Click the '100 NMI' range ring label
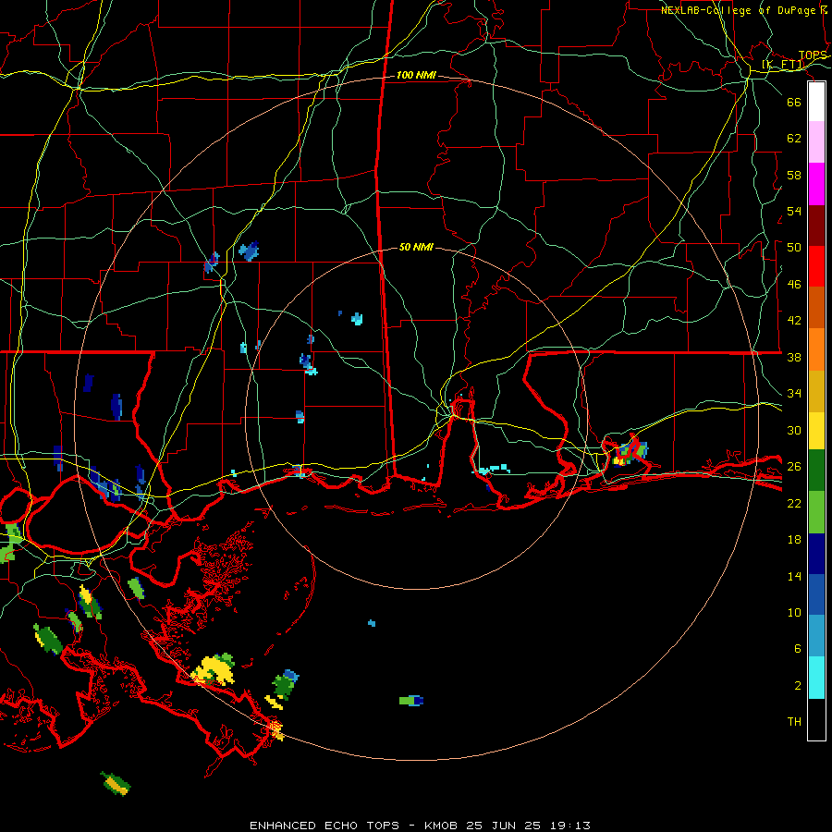Image resolution: width=832 pixels, height=832 pixels. coord(416,76)
